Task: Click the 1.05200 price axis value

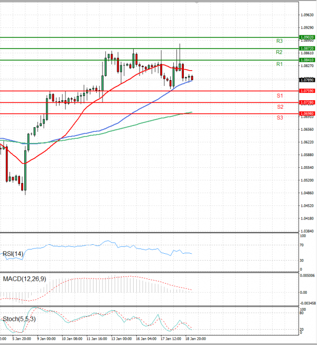Action: pyautogui.click(x=307, y=180)
